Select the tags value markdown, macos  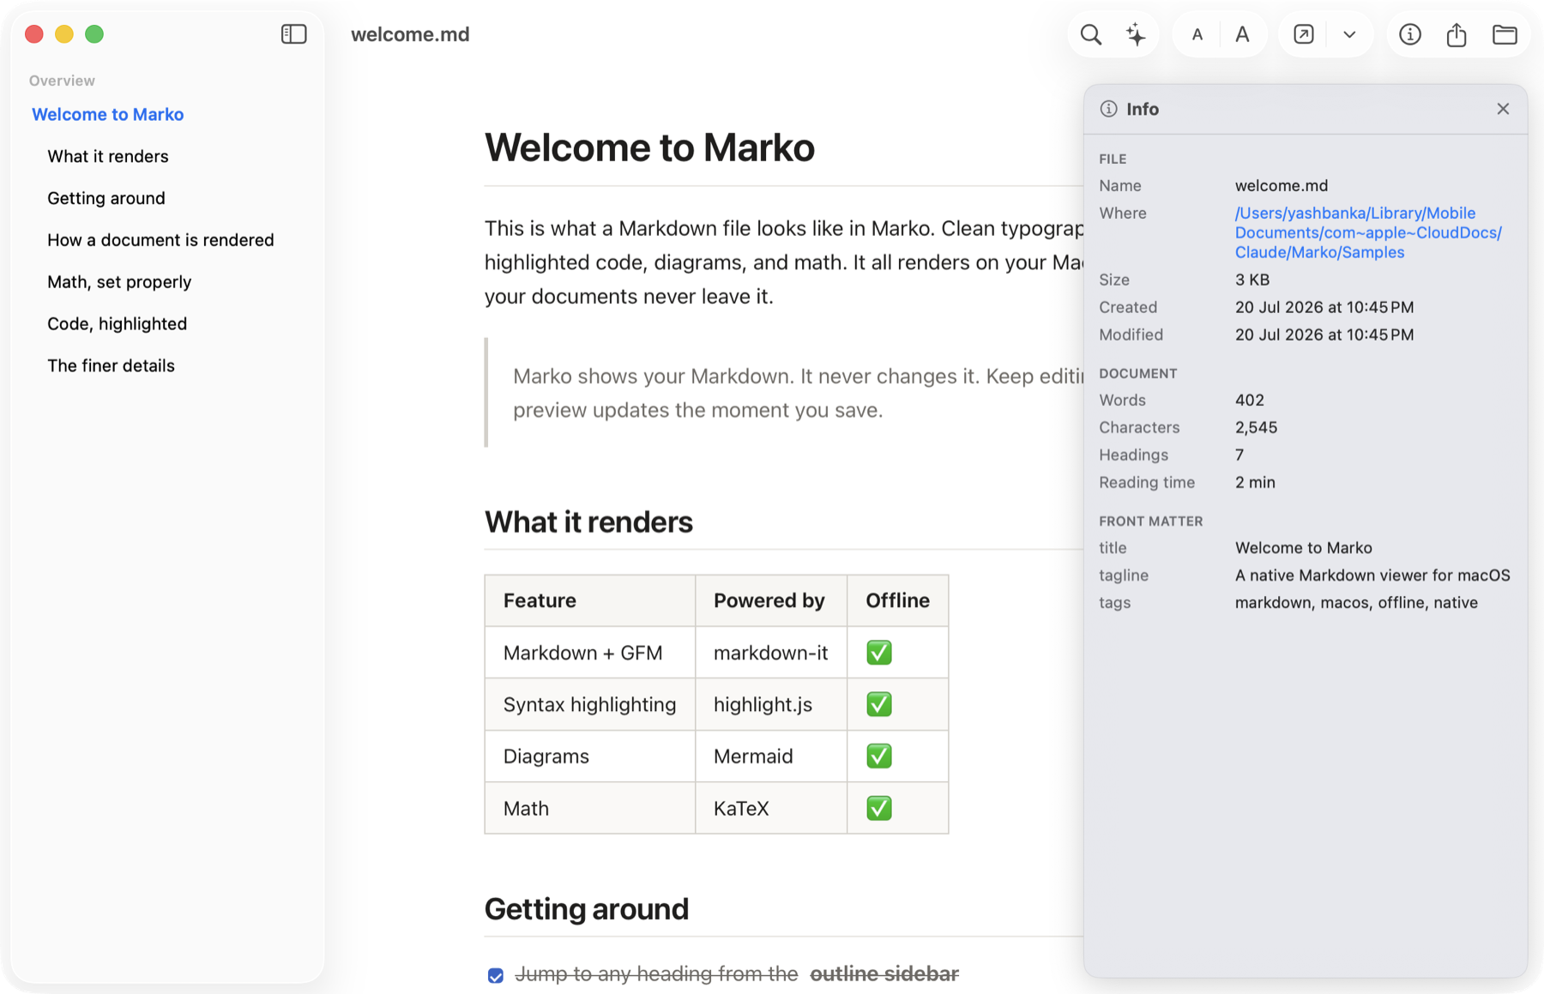[1356, 602]
